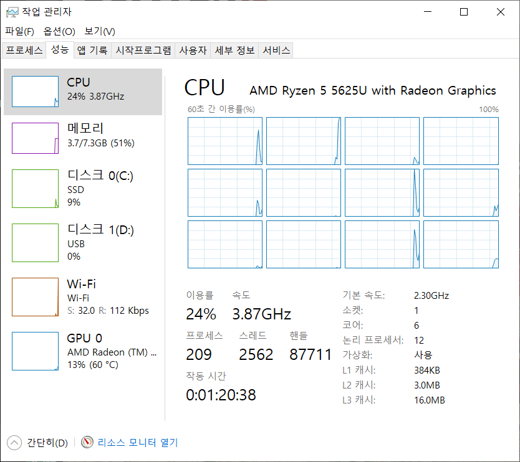Click the first logical processor graph
The width and height of the screenshot is (520, 462).
[x=225, y=141]
